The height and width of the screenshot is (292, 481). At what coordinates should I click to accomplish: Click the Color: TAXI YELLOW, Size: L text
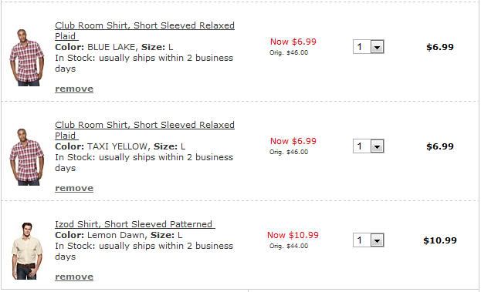click(x=120, y=146)
